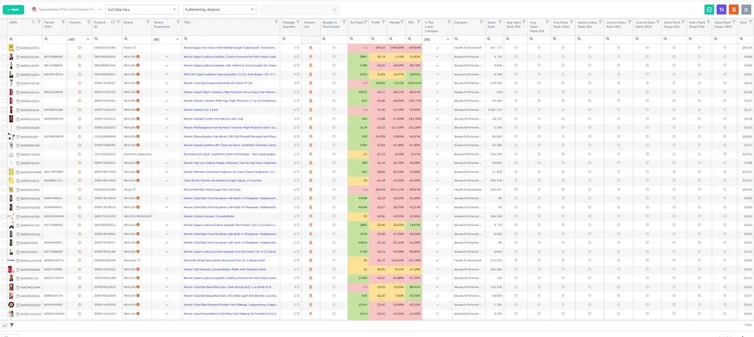Viewport: 754px width, 337px height.
Task: Select the Revlon Expert Slant Tweezer row checkbox
Action: pyautogui.click(x=4, y=92)
